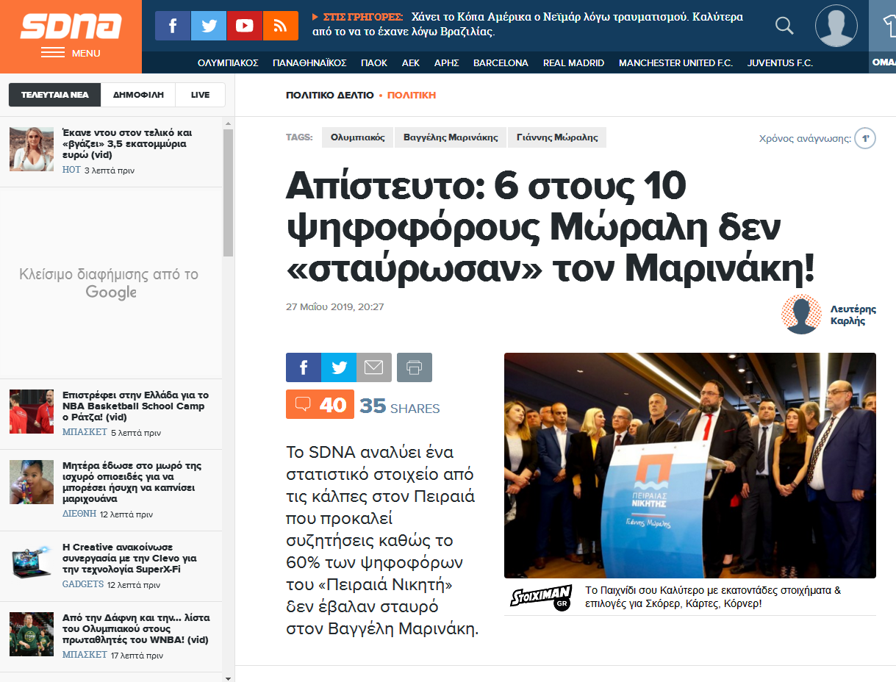Click the Γιάννης Μώραλης tag

[557, 137]
